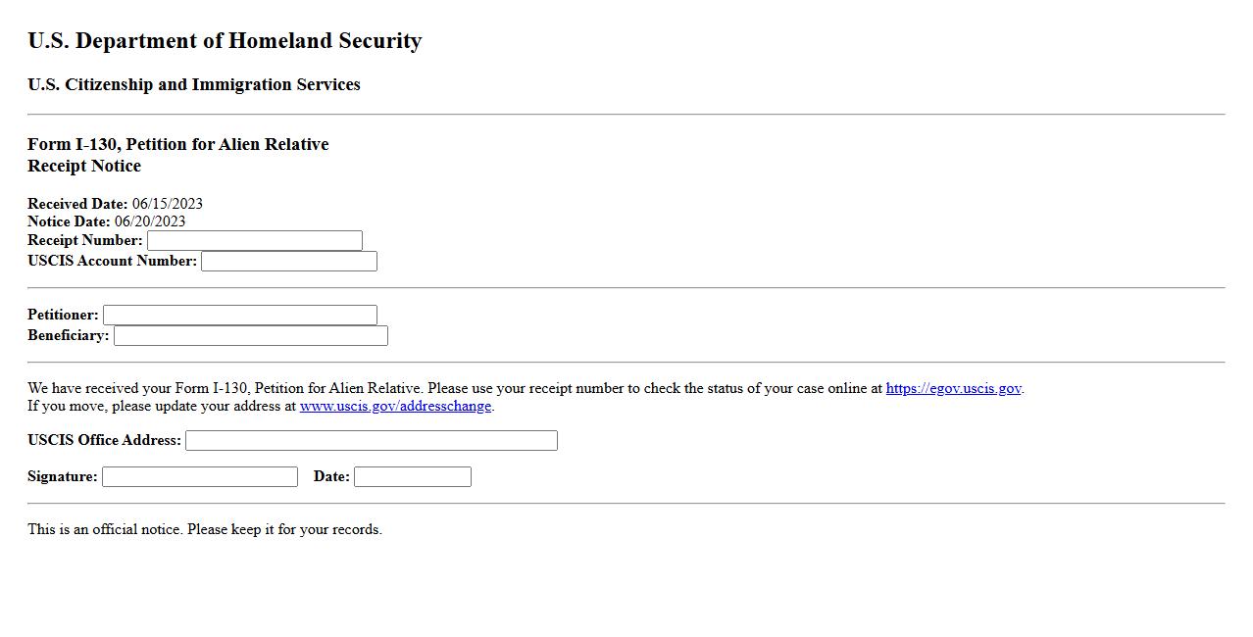The height and width of the screenshot is (637, 1253).
Task: Click the Receipt Number label
Action: [x=85, y=241]
